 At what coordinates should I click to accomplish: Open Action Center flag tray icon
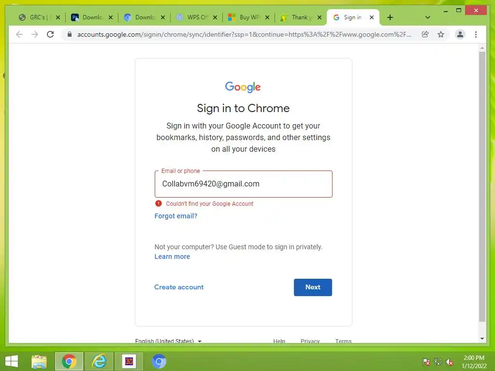click(x=426, y=361)
